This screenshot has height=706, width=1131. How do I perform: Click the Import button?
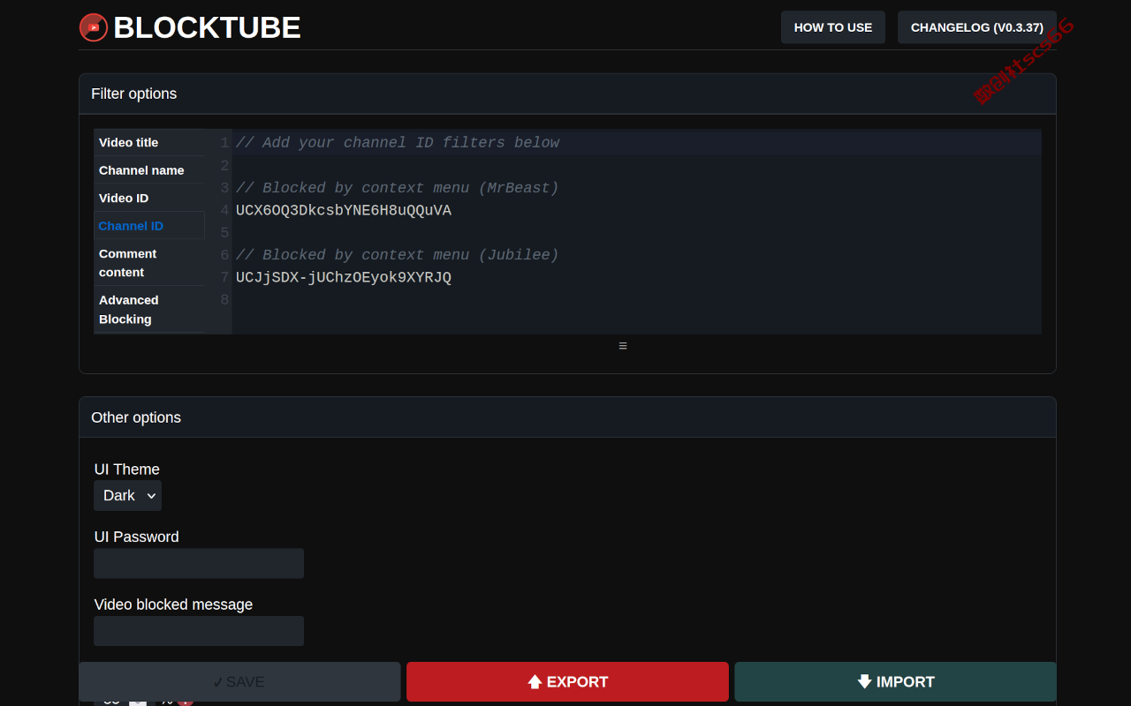coord(895,681)
